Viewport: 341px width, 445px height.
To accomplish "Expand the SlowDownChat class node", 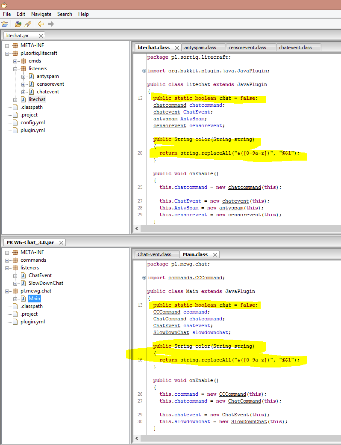I will (x=15, y=284).
